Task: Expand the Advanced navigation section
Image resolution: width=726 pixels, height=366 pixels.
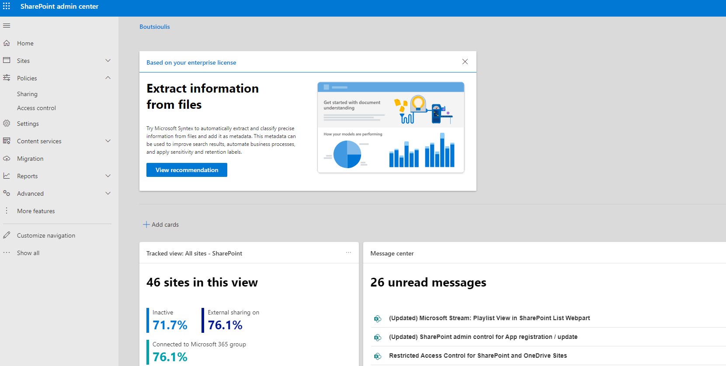Action: [x=108, y=193]
